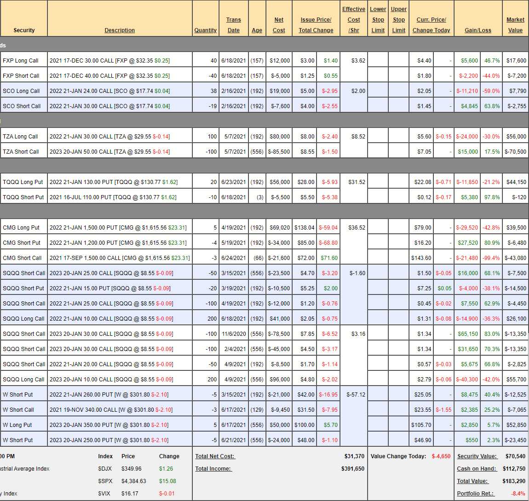
Task: Open the Total Net Cost label
Action: pos(215,456)
